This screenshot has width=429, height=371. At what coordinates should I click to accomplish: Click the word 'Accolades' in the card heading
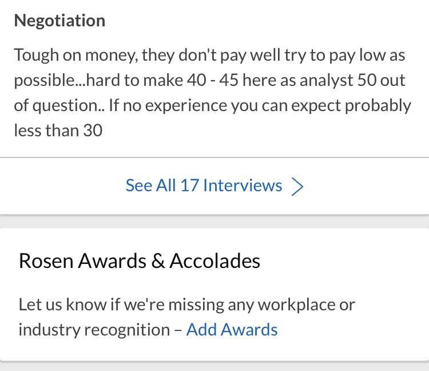click(x=215, y=261)
